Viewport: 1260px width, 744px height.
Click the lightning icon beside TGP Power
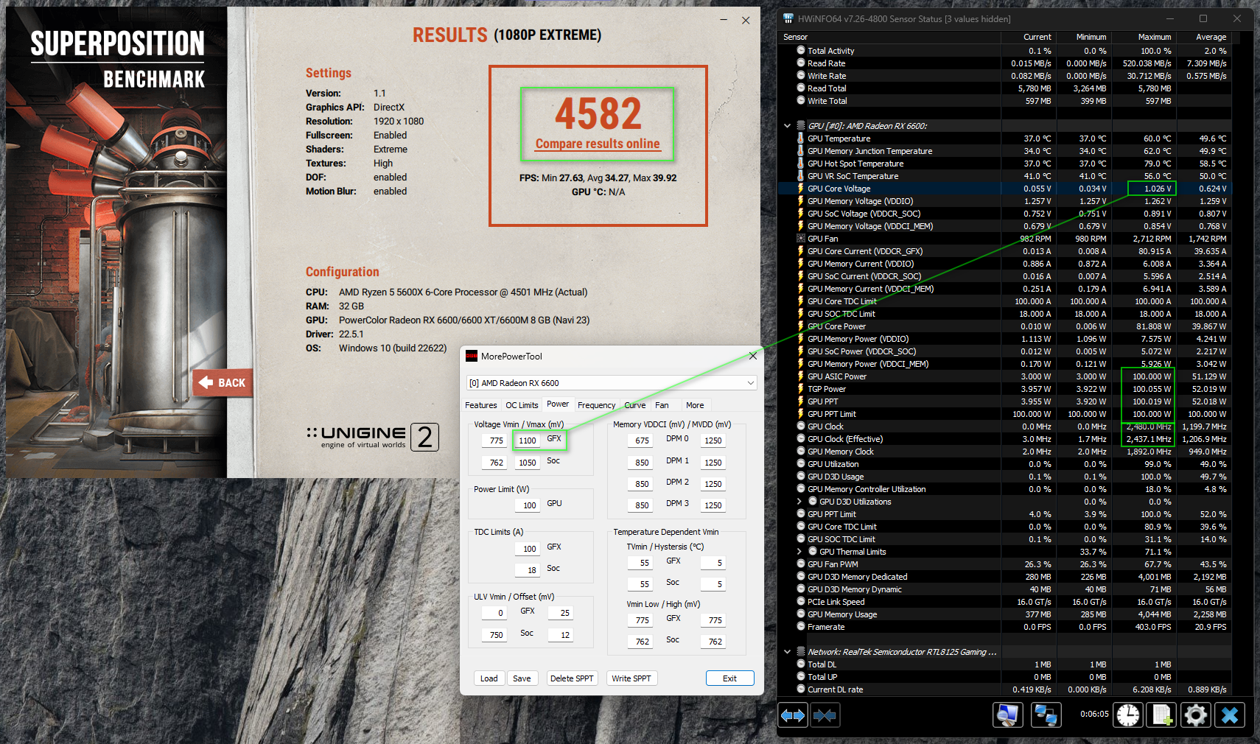click(x=801, y=389)
